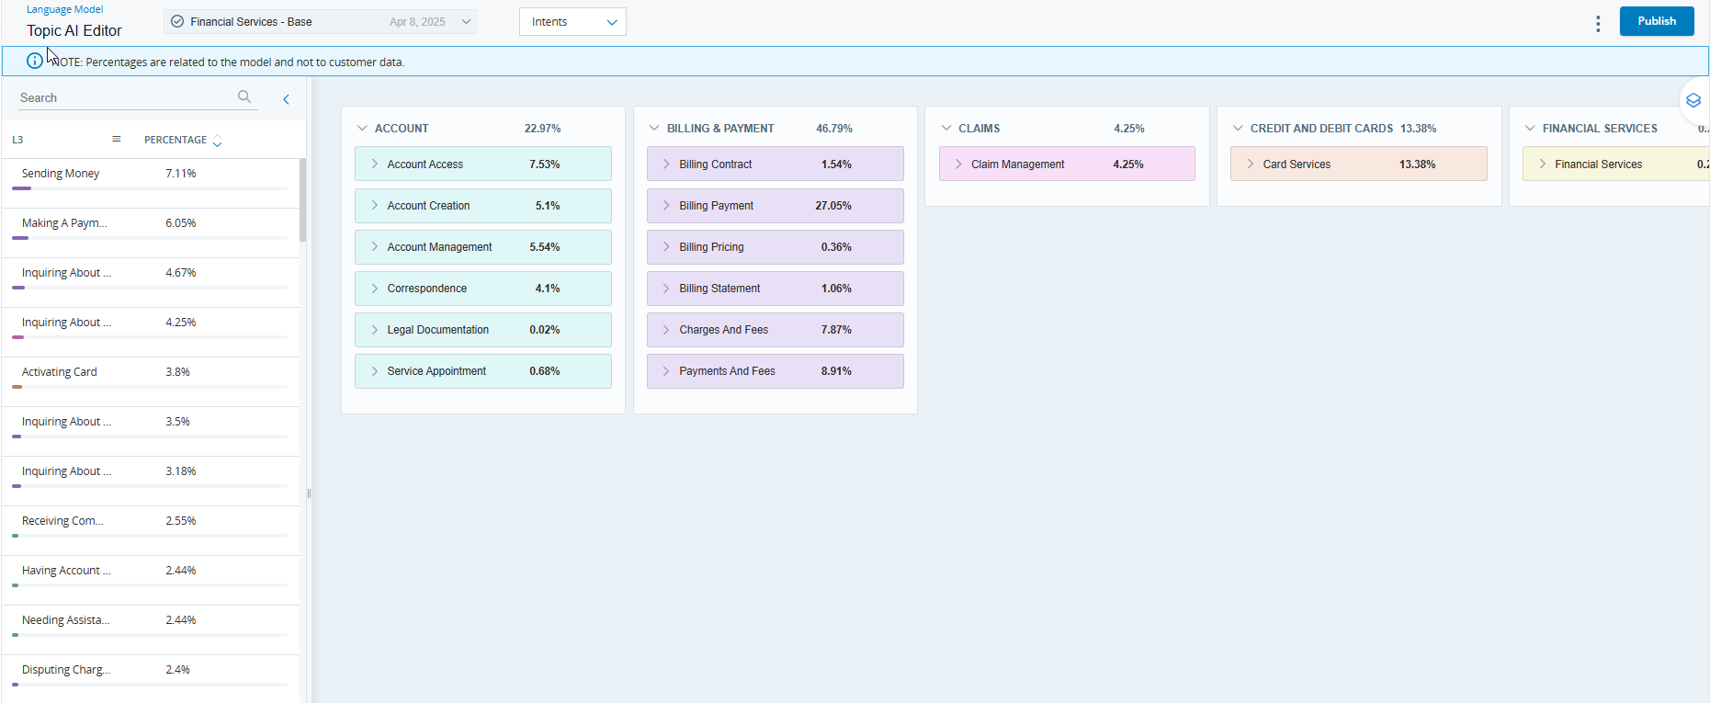Click the Publish button

point(1656,21)
